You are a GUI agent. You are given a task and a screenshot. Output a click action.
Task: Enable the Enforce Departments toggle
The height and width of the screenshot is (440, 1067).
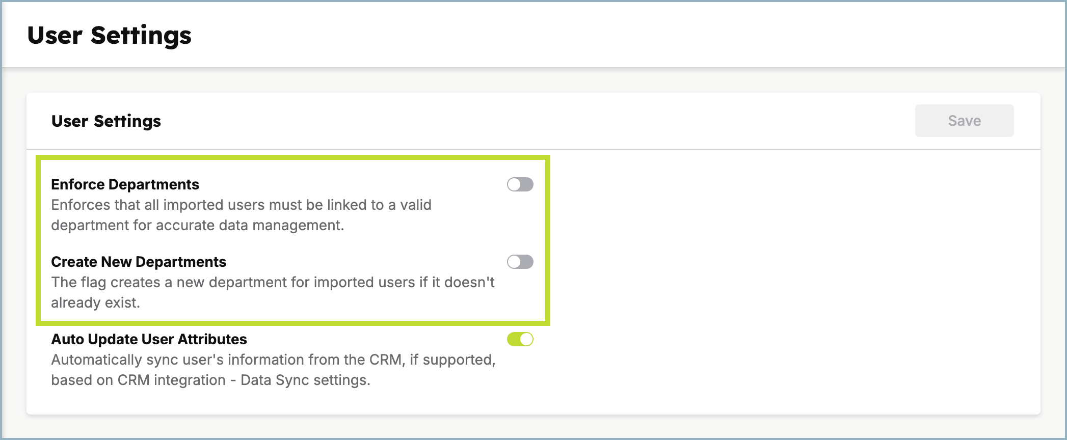coord(520,184)
